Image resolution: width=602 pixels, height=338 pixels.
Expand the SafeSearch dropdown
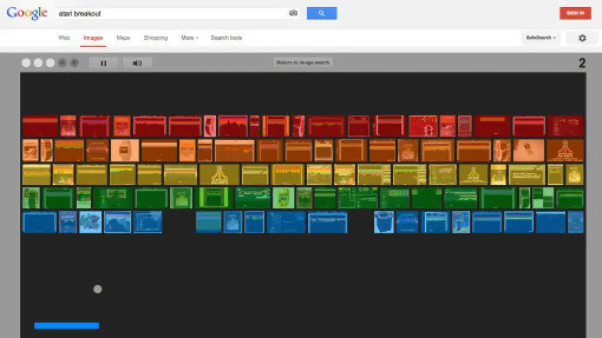coord(541,38)
